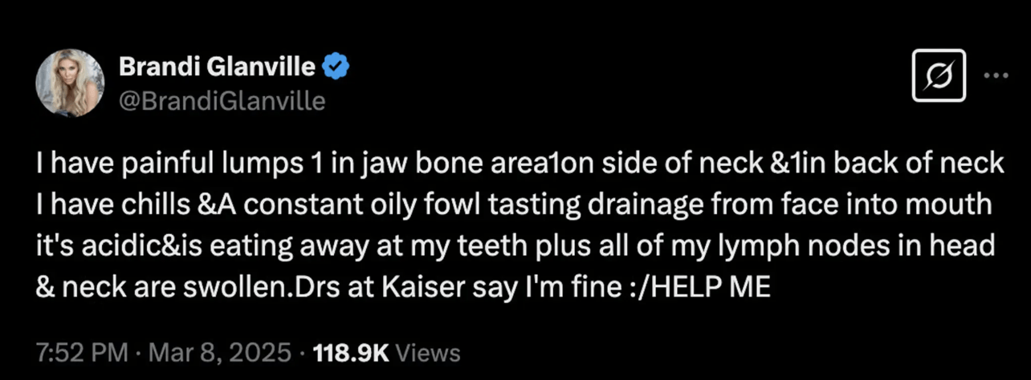Click the words "painful lumps" in the tweet
The image size is (1031, 380).
pyautogui.click(x=205, y=164)
